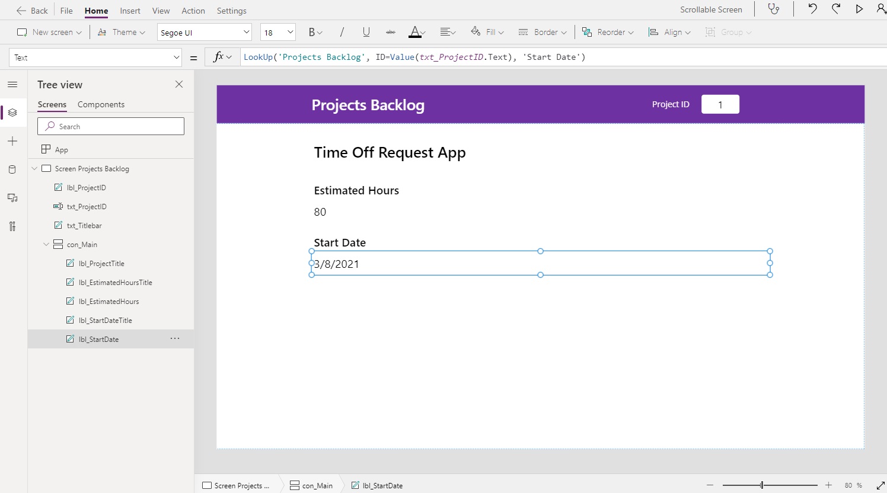Image resolution: width=887 pixels, height=493 pixels.
Task: Undo the last change
Action: [812, 9]
